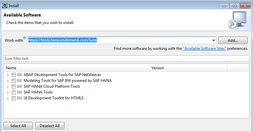
Task: Check Modeling Tools for SAP BW checkbox
Action: point(14,81)
